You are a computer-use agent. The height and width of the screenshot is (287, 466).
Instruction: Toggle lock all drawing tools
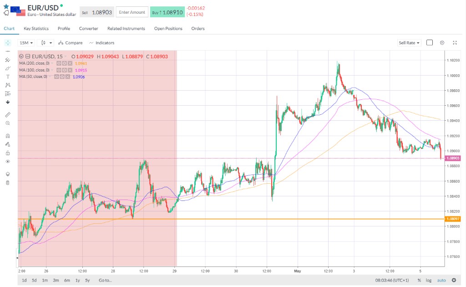[8, 153]
